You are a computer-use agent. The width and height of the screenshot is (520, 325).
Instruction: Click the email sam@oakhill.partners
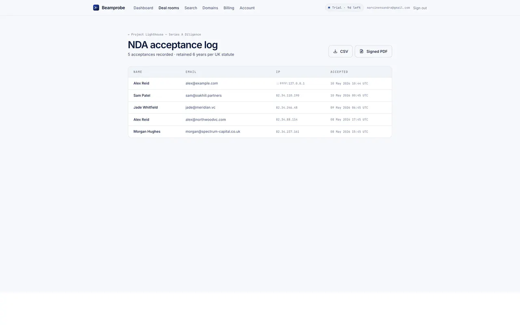coord(204,95)
